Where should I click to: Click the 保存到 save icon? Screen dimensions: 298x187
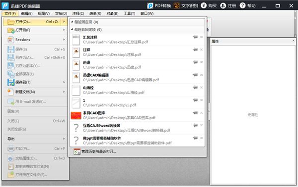[11, 82]
